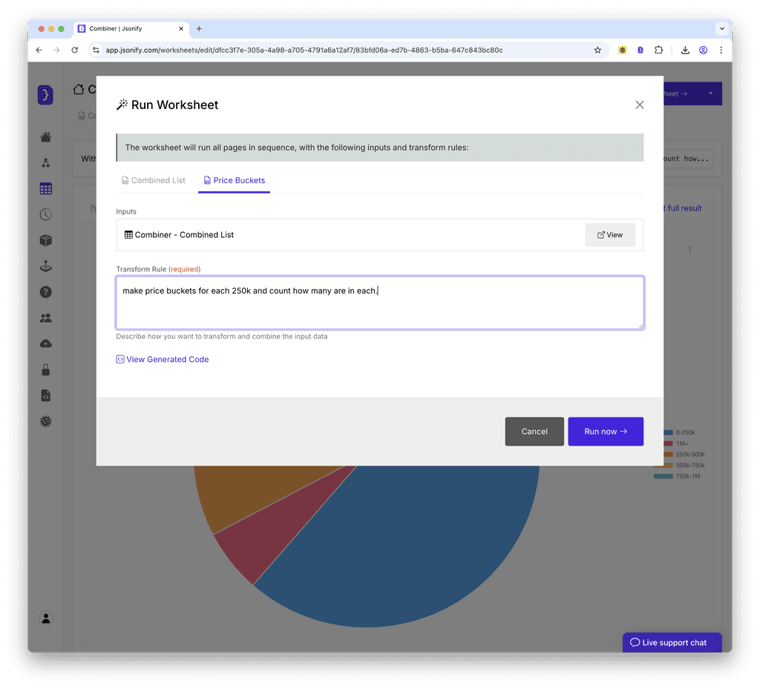Viewport: 760px width, 689px height.
Task: Click View button for Combiner input
Action: pos(610,235)
